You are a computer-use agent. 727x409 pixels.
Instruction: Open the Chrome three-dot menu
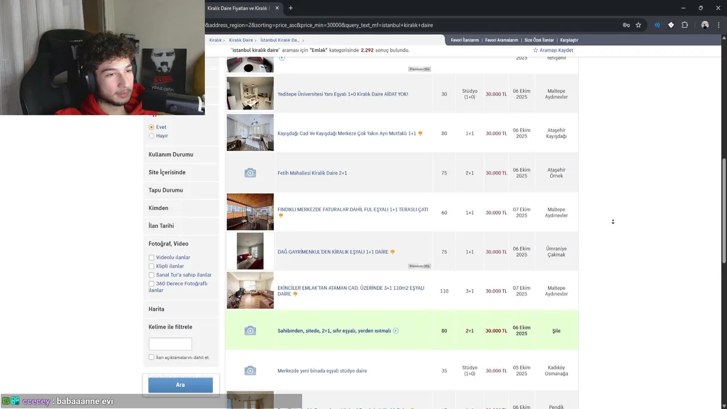click(x=719, y=25)
